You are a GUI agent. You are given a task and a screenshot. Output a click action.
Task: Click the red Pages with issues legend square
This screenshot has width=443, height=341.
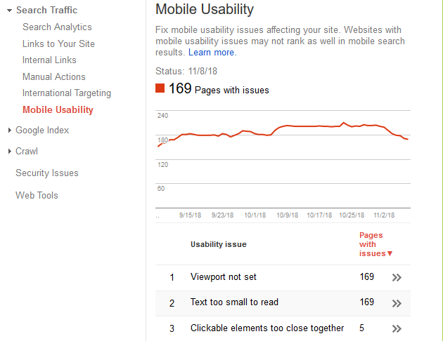point(160,88)
